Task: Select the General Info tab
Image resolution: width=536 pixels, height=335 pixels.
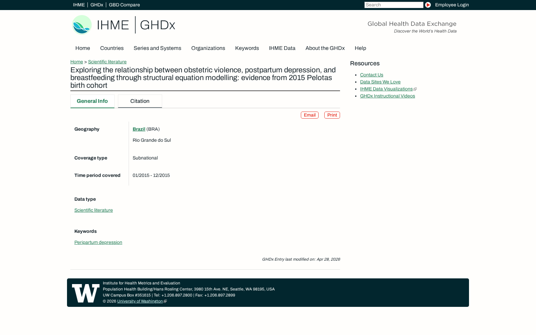Action: pos(92,101)
